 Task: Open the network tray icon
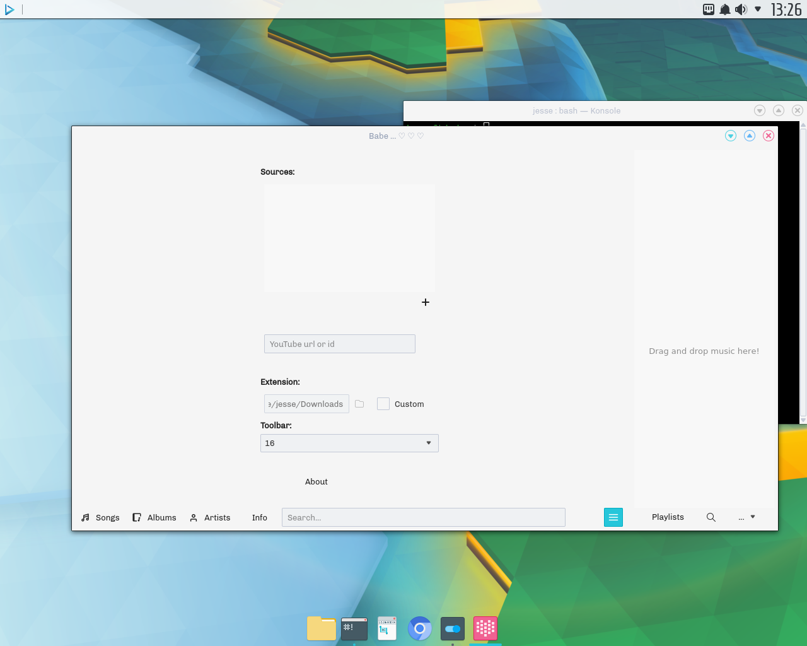pyautogui.click(x=709, y=9)
